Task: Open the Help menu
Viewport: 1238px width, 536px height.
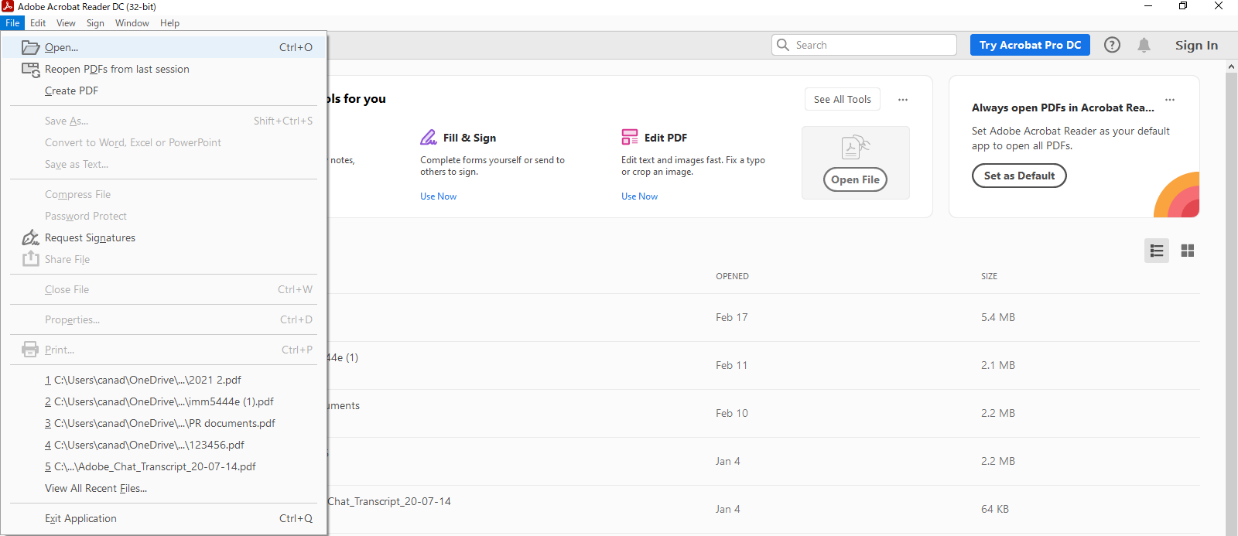Action: coord(169,23)
